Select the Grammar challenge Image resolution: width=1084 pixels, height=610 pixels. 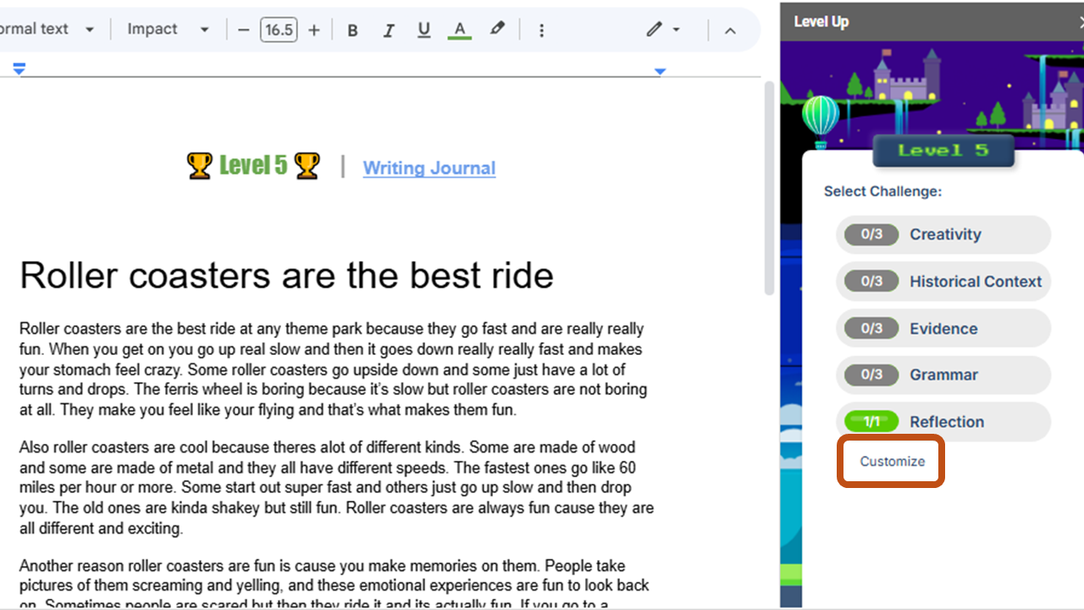pos(943,374)
